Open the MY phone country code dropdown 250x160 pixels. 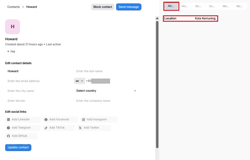tap(79, 81)
